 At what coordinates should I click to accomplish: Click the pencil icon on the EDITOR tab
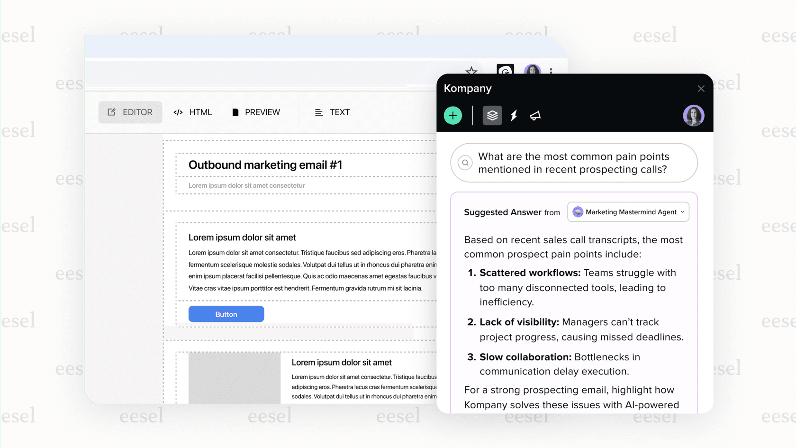pyautogui.click(x=111, y=112)
